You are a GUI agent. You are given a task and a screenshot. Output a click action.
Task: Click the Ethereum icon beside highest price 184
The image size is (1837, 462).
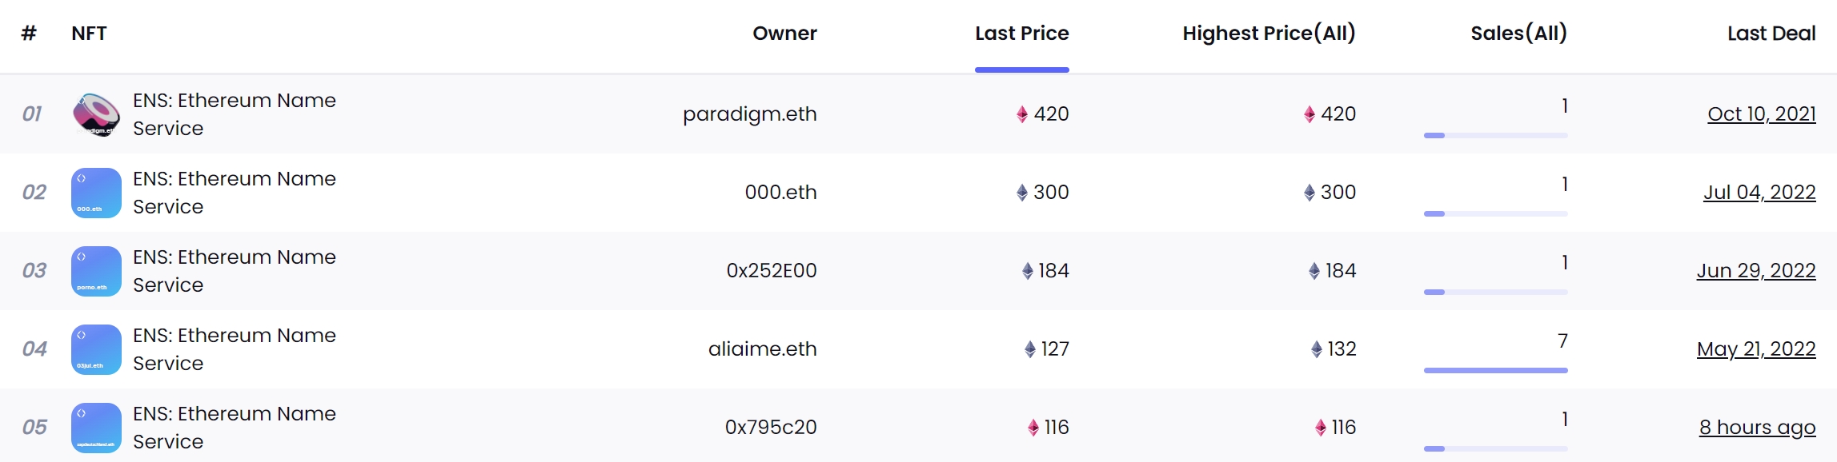pyautogui.click(x=1314, y=271)
